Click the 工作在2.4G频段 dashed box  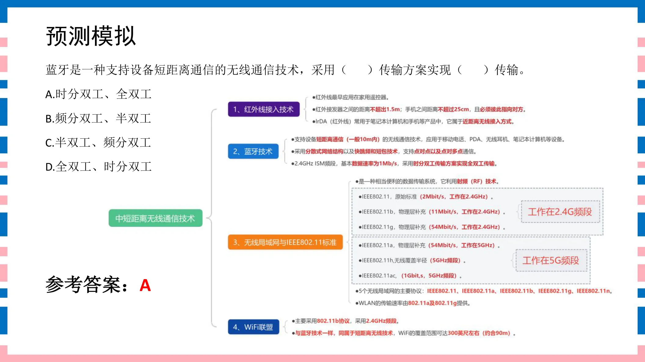pyautogui.click(x=560, y=211)
